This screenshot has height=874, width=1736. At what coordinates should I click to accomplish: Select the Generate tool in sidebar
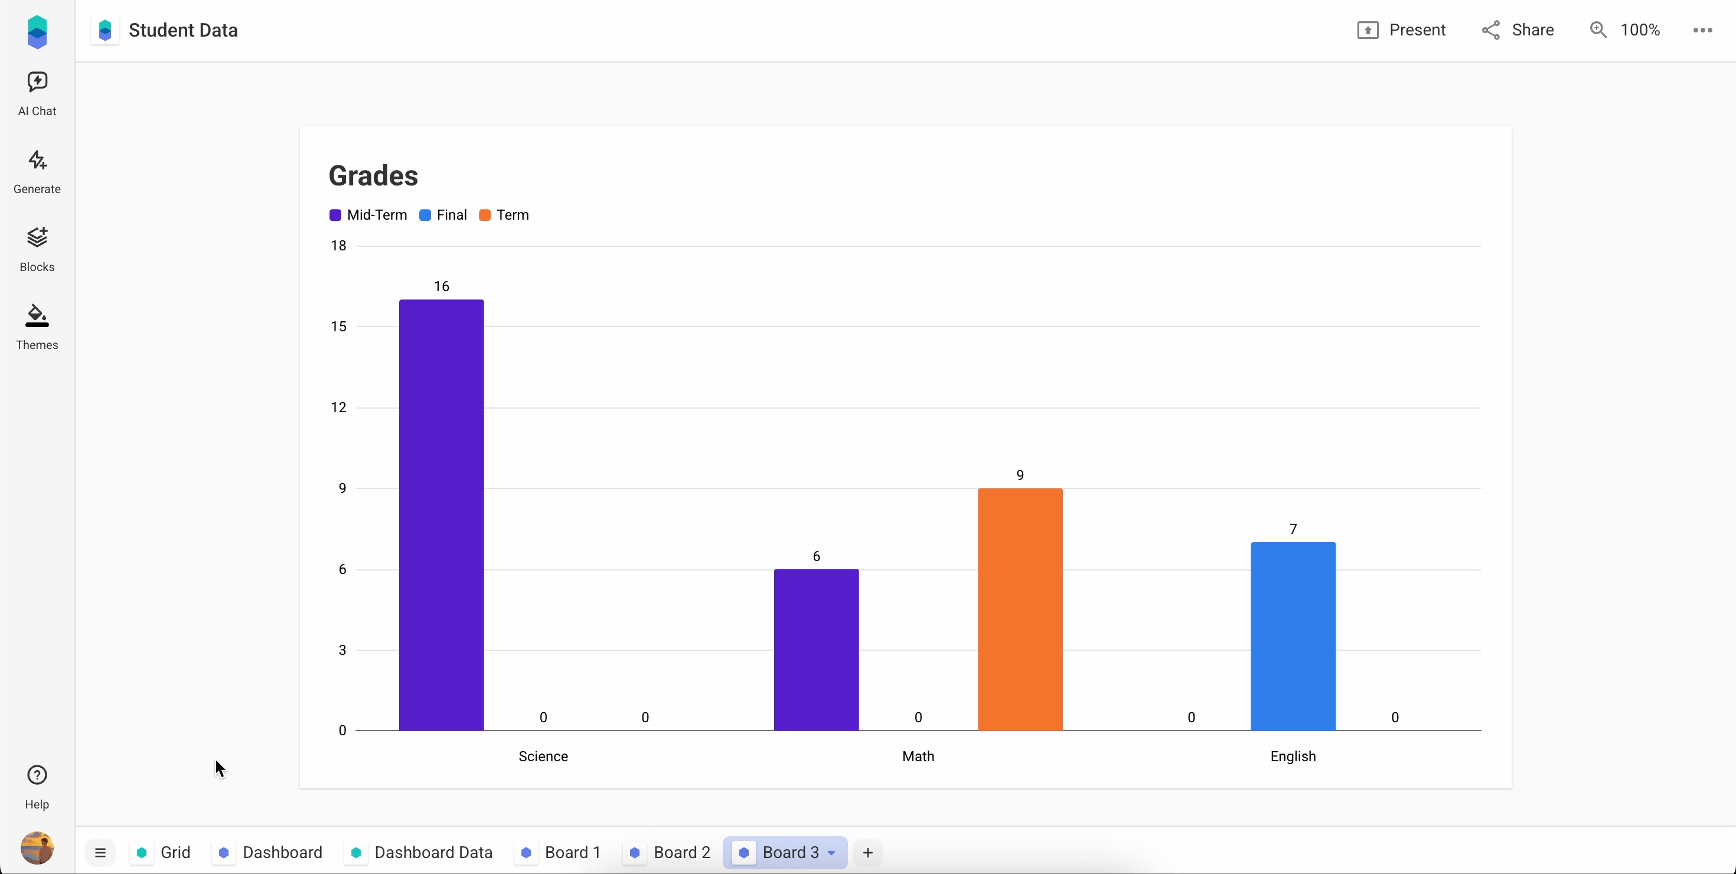[x=37, y=171]
